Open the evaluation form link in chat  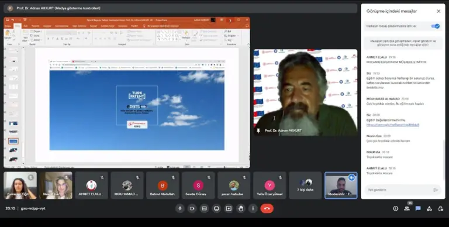pos(393,125)
